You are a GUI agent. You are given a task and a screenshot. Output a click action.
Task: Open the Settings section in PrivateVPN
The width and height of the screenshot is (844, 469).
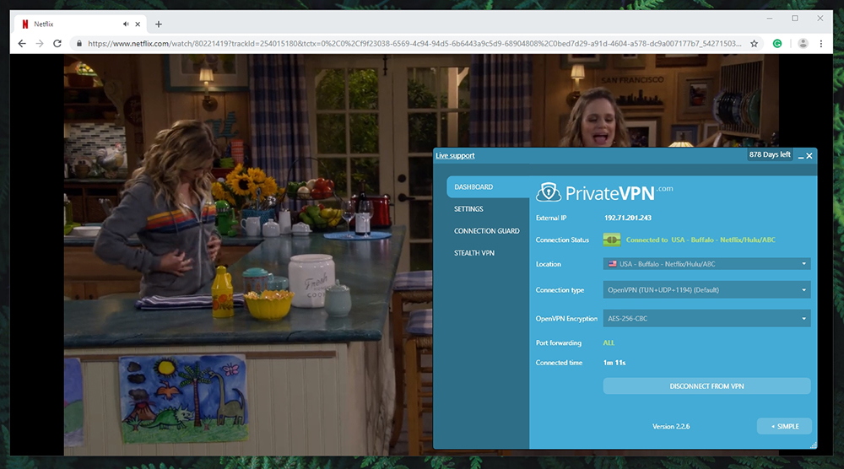468,209
